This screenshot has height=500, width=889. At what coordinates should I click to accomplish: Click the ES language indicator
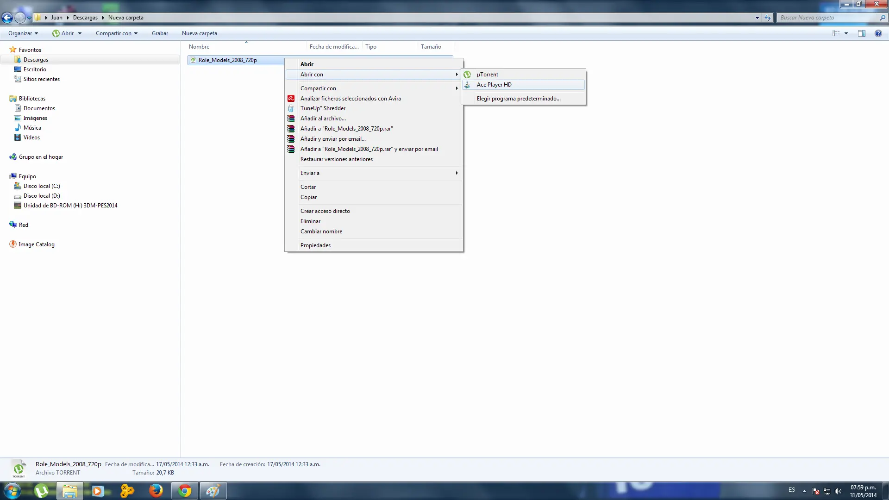click(792, 490)
